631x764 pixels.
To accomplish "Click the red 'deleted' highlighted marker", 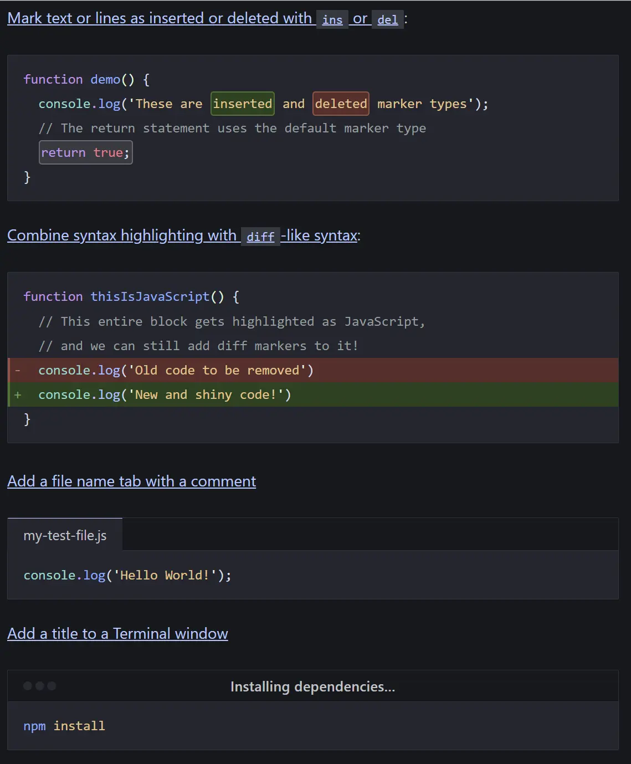I will point(341,104).
